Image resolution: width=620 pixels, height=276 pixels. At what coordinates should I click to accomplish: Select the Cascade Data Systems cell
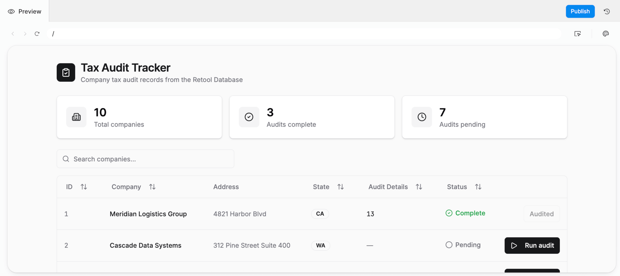pos(145,245)
